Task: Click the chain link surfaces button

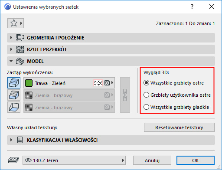Action: 125,95
